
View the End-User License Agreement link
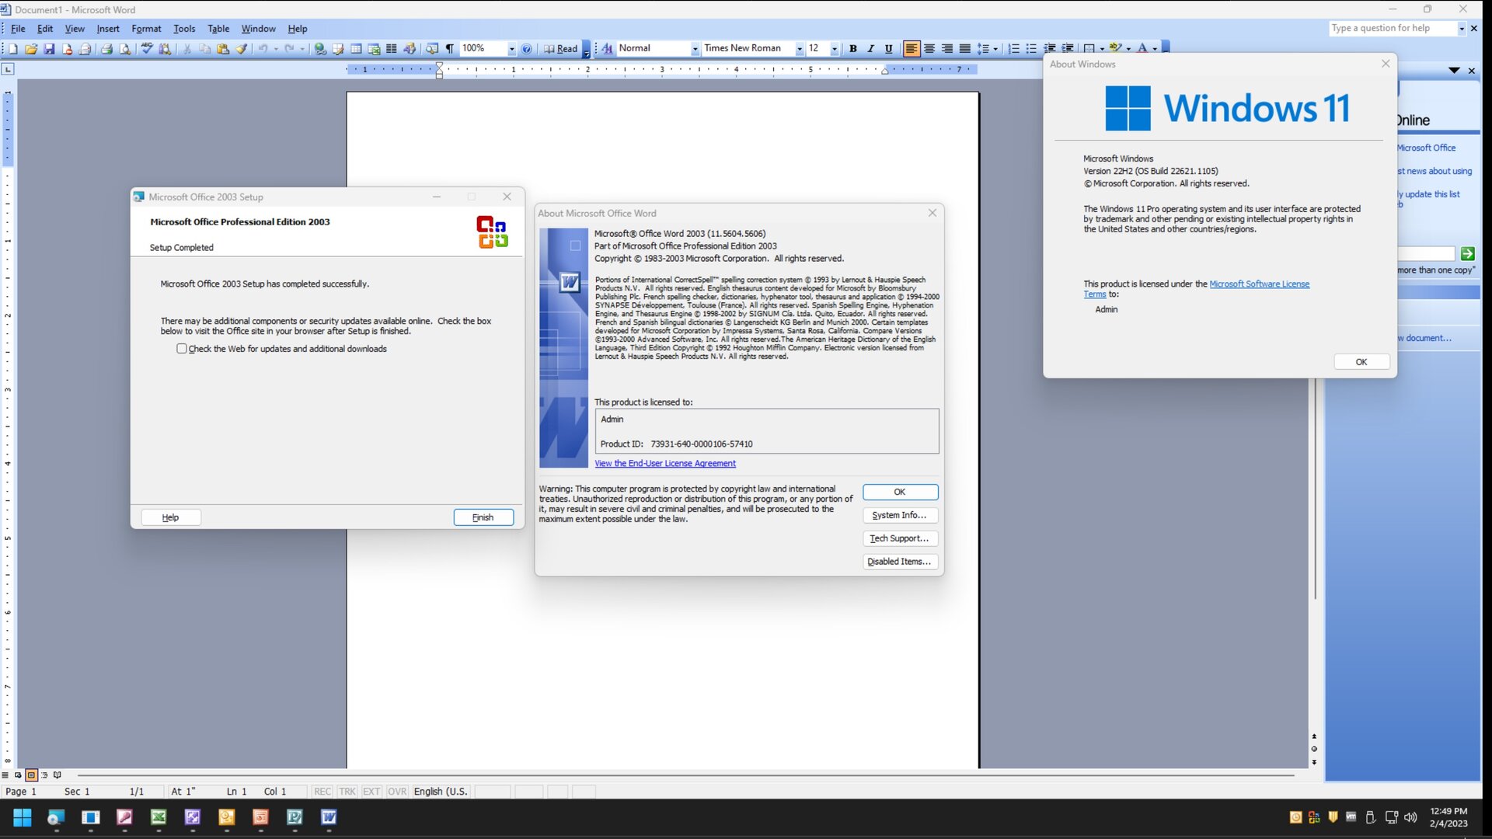click(665, 464)
